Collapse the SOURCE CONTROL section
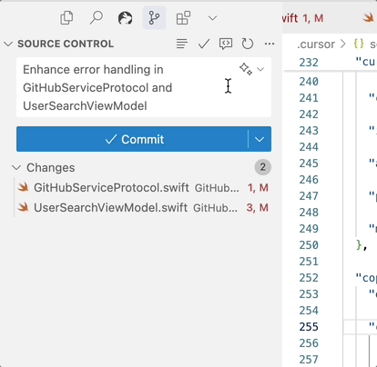The width and height of the screenshot is (377, 367). point(8,44)
